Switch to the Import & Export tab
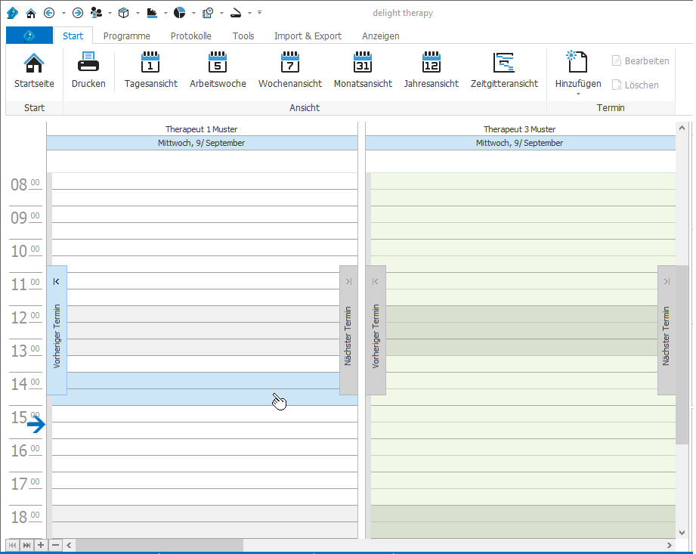 (x=308, y=36)
